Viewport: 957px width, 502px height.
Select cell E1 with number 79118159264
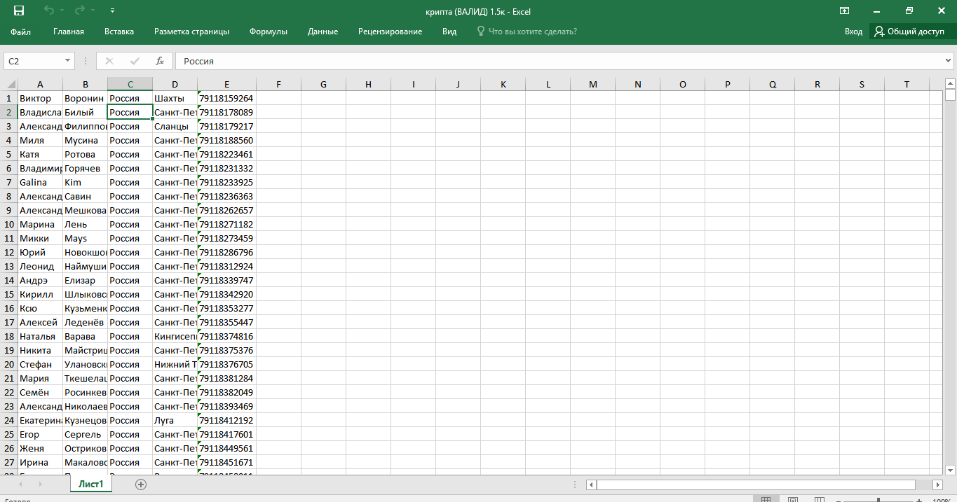coord(226,99)
